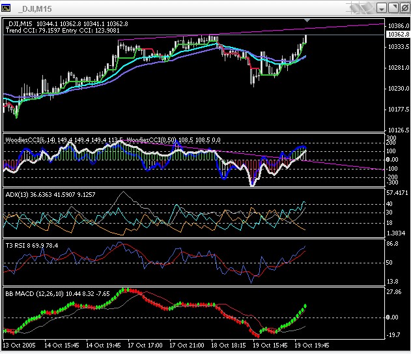Click the chart window icon in title bar
The width and height of the screenshot is (411, 354).
(x=6, y=8)
